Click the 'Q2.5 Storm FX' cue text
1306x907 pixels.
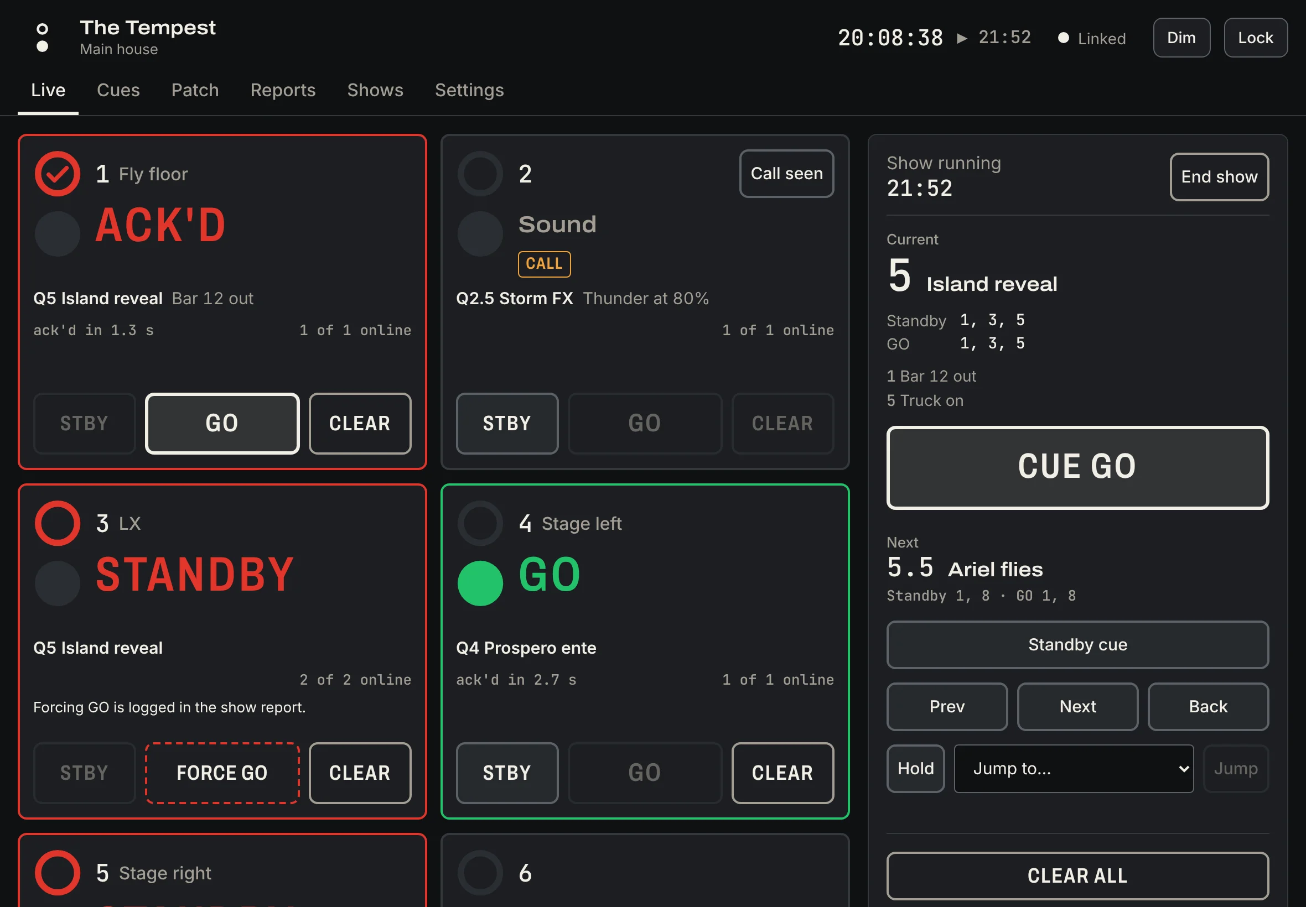[514, 298]
